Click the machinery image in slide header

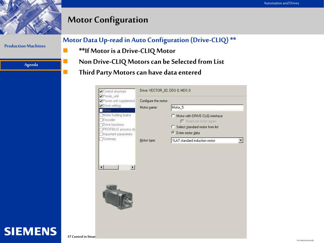31,17
